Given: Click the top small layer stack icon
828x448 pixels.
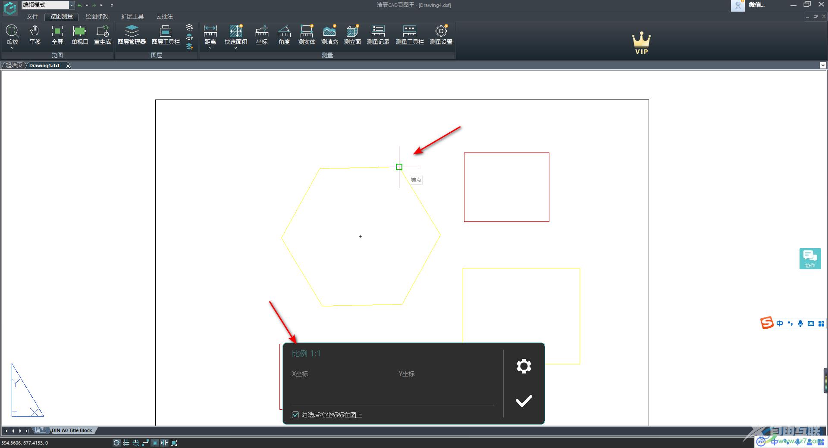Looking at the screenshot, I should [189, 27].
